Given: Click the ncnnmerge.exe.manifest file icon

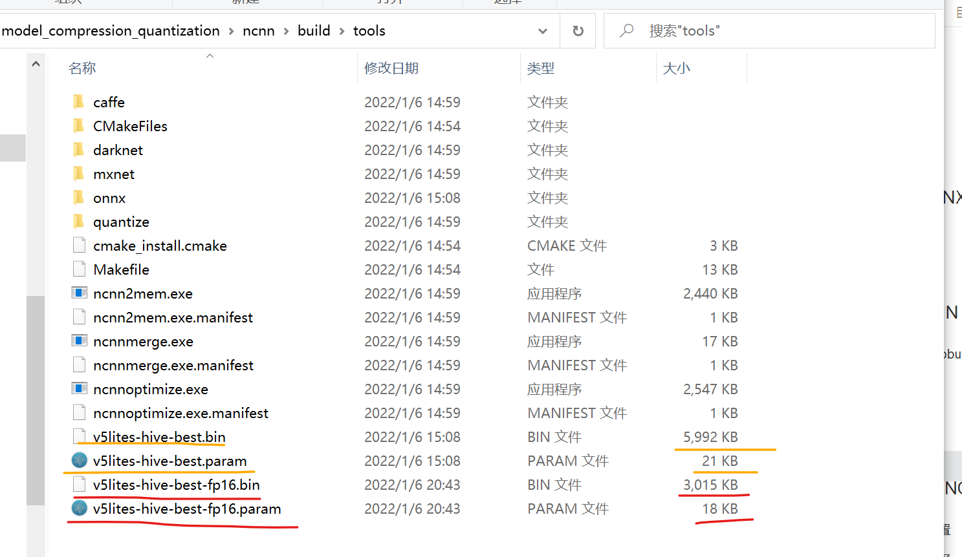Looking at the screenshot, I should (x=79, y=364).
